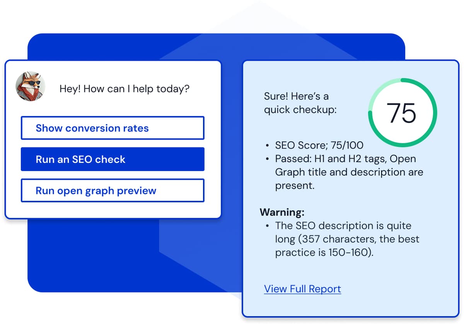
Task: Click the 'Open Graph title and description' line
Action: click(349, 172)
